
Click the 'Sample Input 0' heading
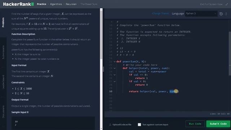click(x=20, y=112)
